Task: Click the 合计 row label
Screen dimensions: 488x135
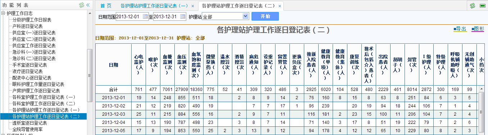Action: 113,90
